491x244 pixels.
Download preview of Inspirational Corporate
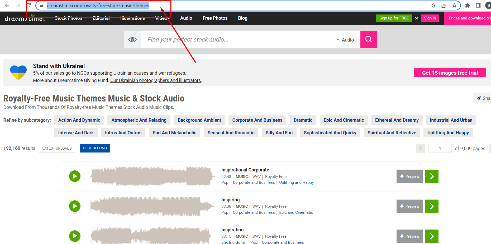(x=409, y=176)
